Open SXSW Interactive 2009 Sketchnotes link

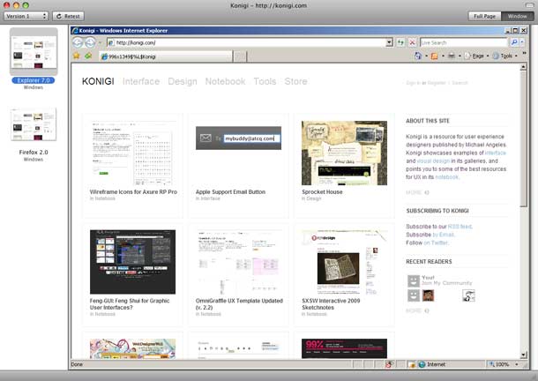click(331, 304)
